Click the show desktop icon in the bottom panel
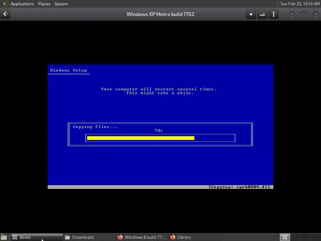This screenshot has width=321, height=241. click(4, 237)
